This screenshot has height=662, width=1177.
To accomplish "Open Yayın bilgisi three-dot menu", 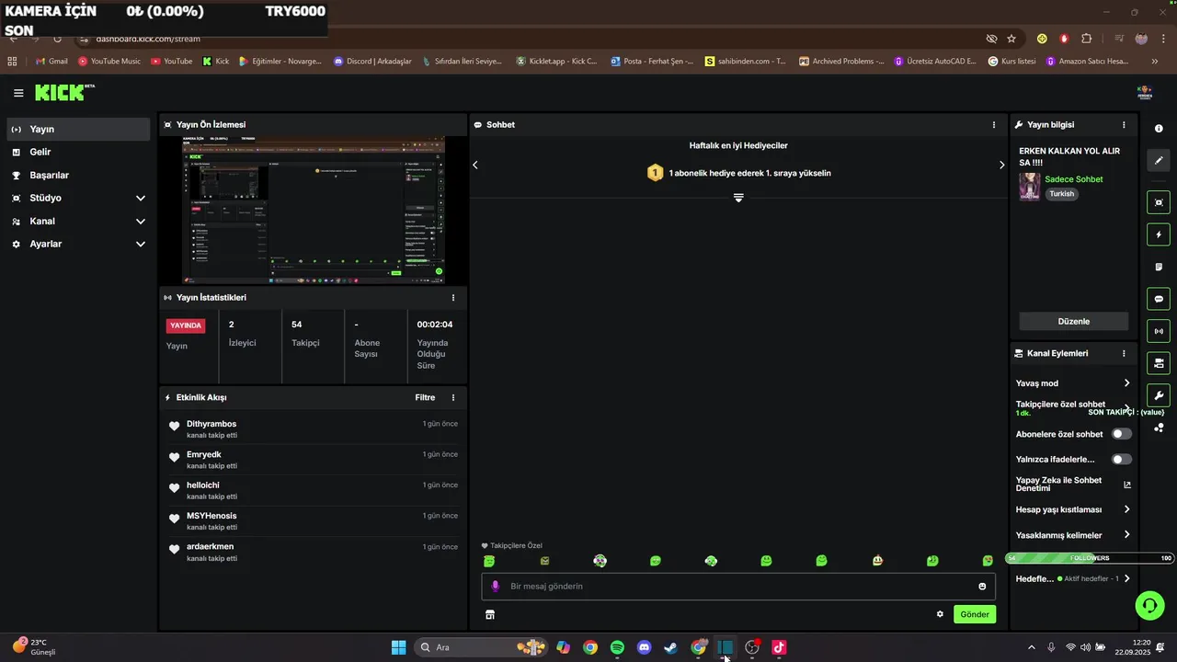I will pyautogui.click(x=1124, y=124).
